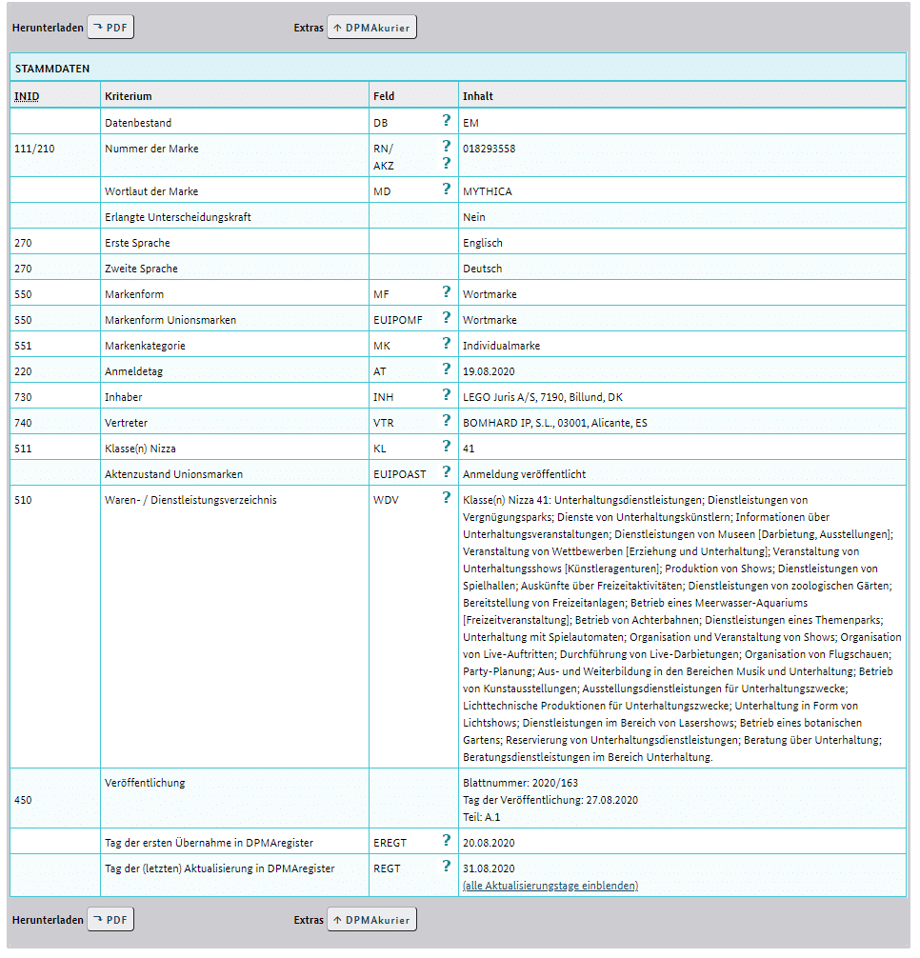This screenshot has height=958, width=920.
Task: Click the 'Markenform Unionsmarken' criterion label
Action: click(x=170, y=320)
